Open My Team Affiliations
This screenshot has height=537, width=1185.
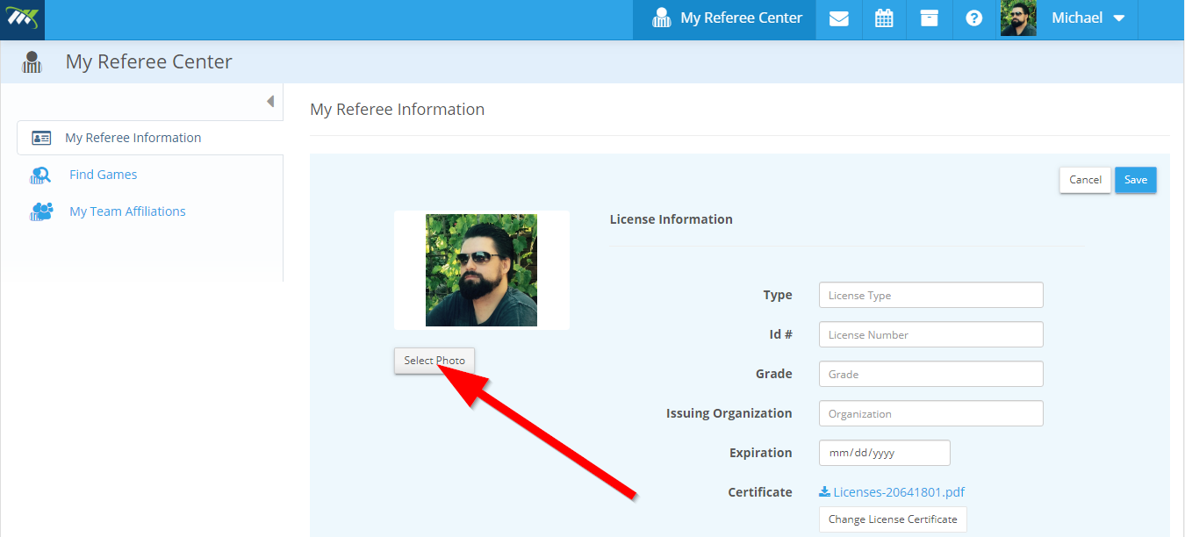(x=127, y=211)
